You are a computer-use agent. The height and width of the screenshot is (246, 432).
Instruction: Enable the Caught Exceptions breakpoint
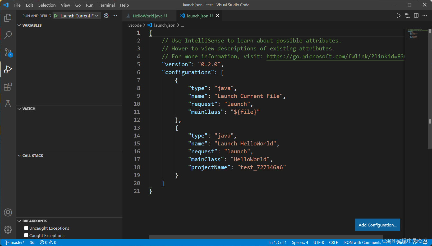tap(26, 235)
